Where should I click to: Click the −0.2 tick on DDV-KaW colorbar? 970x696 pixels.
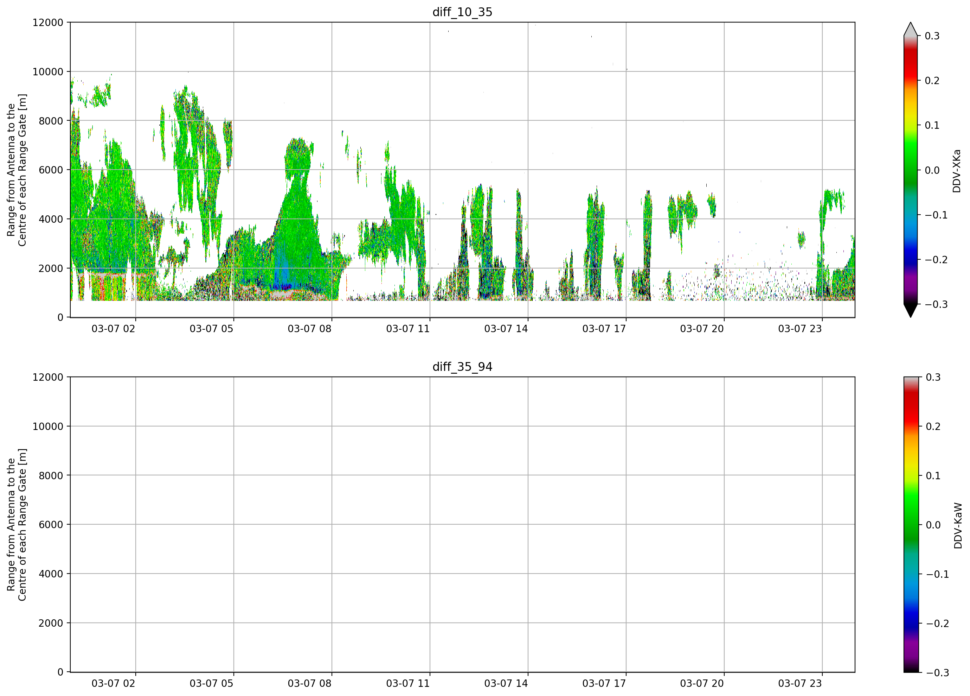[x=938, y=623]
